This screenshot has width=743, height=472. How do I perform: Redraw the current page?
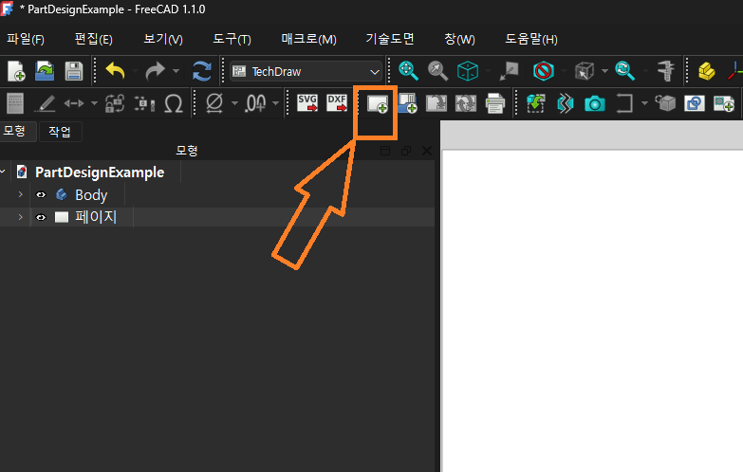pos(437,103)
